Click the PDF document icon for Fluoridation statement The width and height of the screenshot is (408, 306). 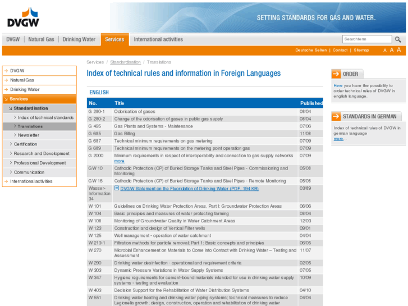pyautogui.click(x=117, y=188)
